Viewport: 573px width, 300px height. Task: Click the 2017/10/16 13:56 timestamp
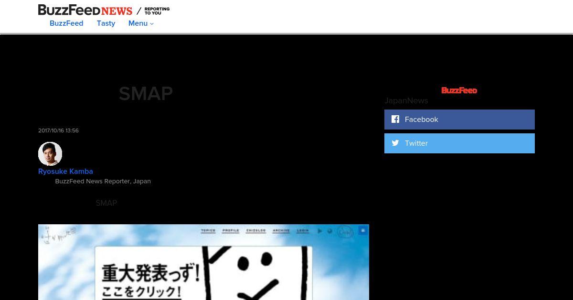pos(58,130)
